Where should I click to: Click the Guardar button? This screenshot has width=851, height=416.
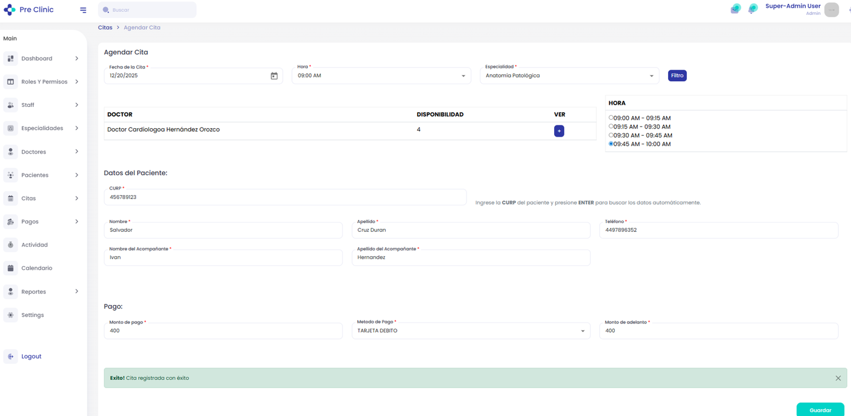(x=820, y=410)
